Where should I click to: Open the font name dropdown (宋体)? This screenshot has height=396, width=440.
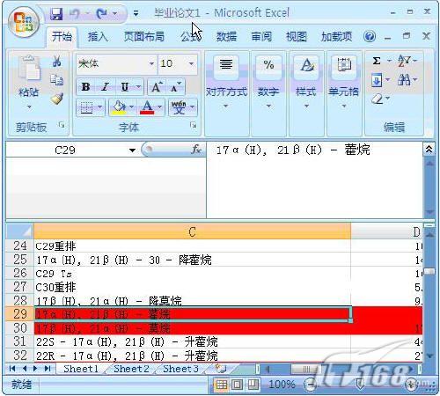(151, 63)
